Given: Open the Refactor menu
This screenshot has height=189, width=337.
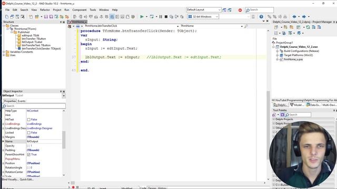Looking at the screenshot, I should tap(45, 10).
